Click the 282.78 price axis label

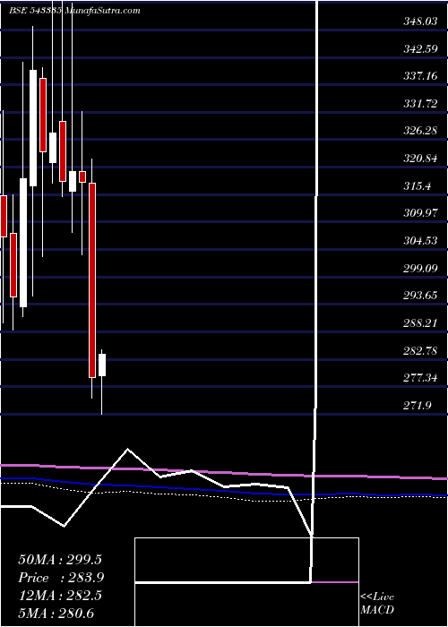point(421,351)
